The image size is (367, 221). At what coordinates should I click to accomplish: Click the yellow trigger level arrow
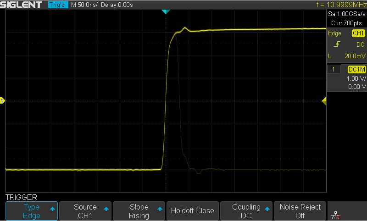pyautogui.click(x=323, y=100)
